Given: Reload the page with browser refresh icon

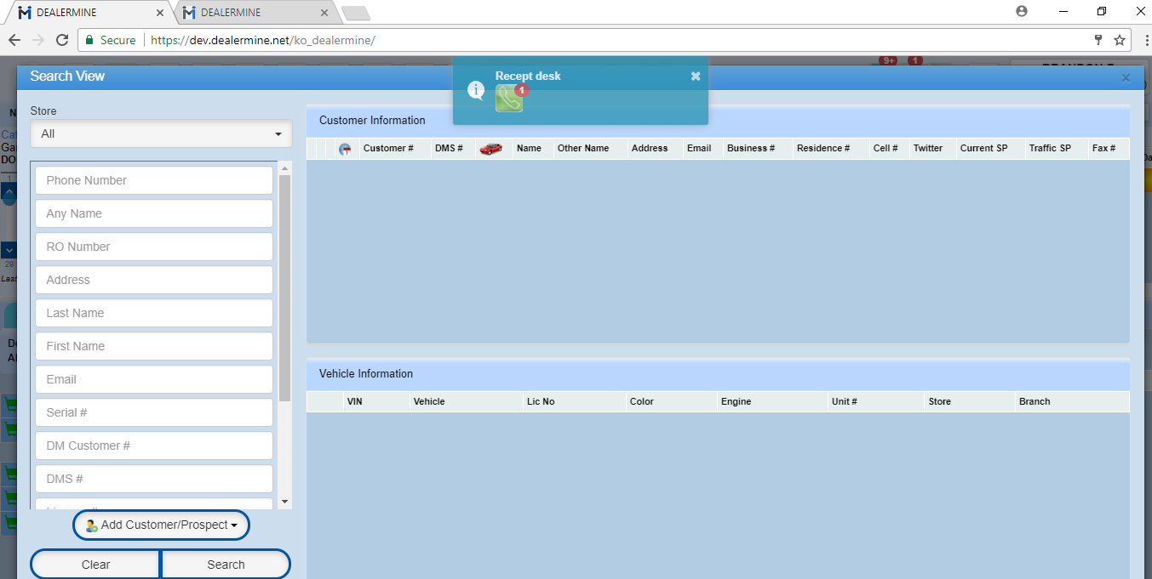Looking at the screenshot, I should coord(62,40).
